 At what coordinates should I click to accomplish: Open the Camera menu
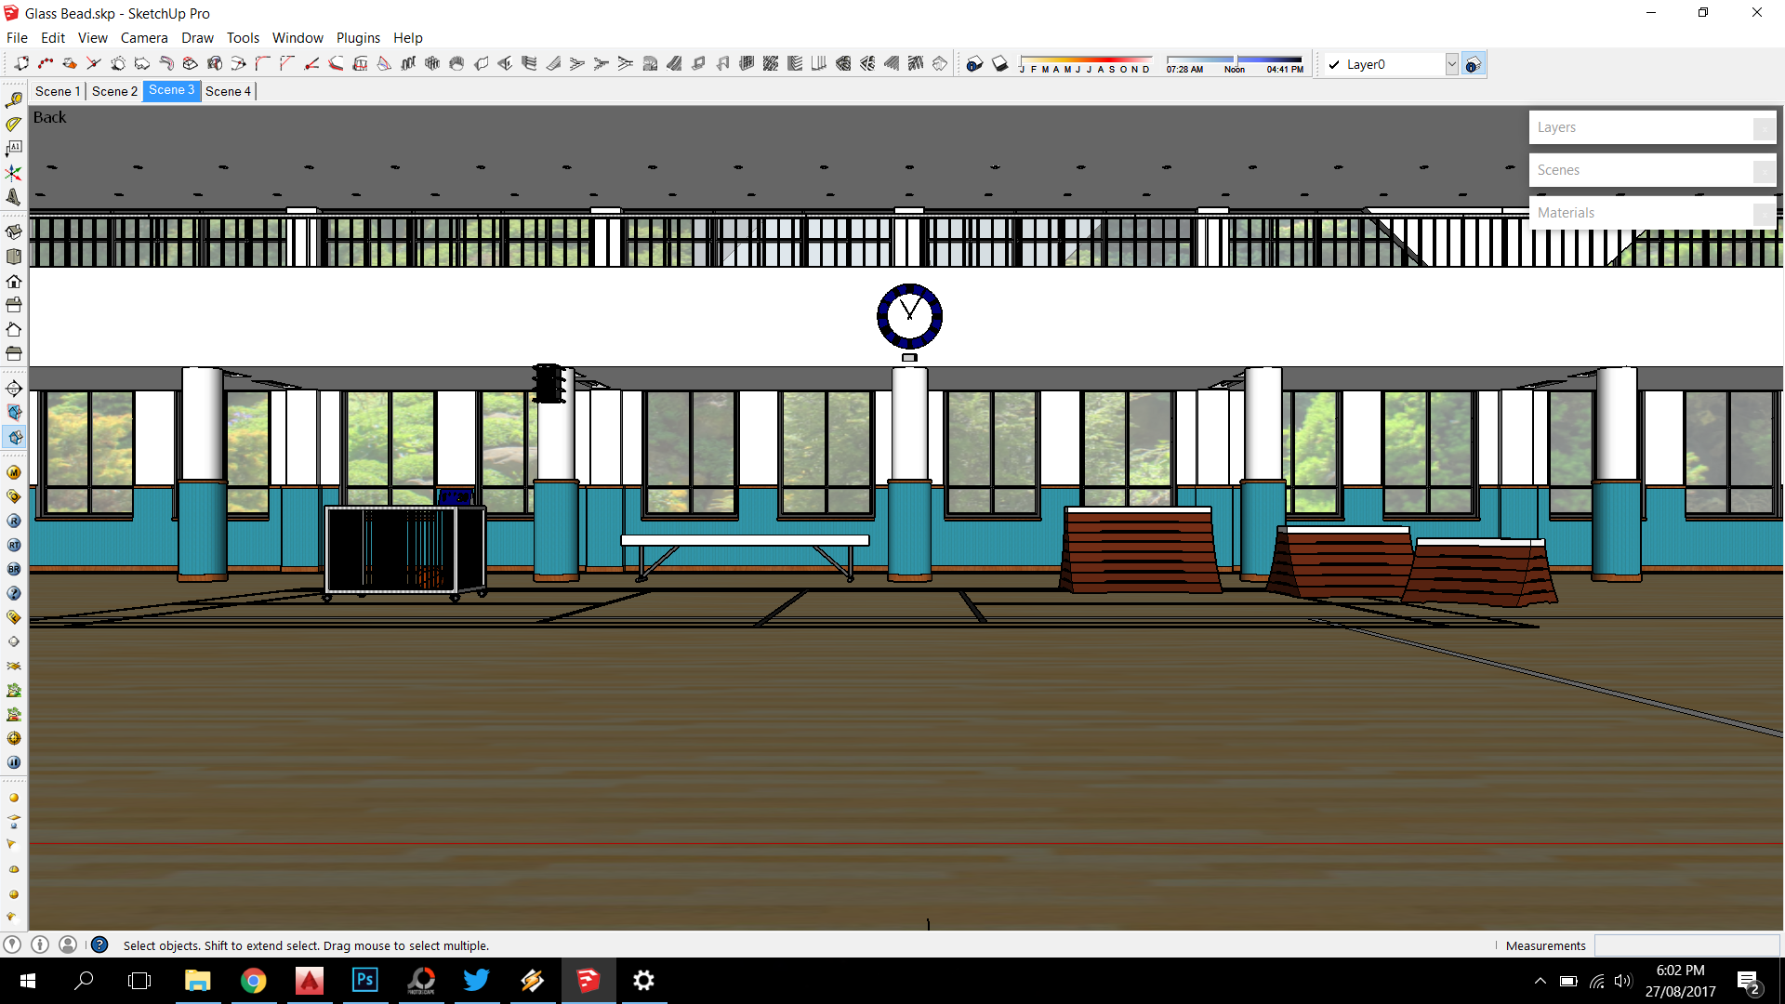[x=144, y=37]
